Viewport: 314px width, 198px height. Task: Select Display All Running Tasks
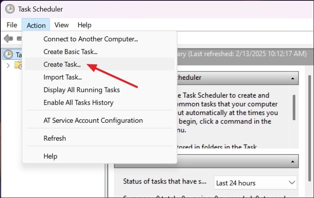coord(100,90)
